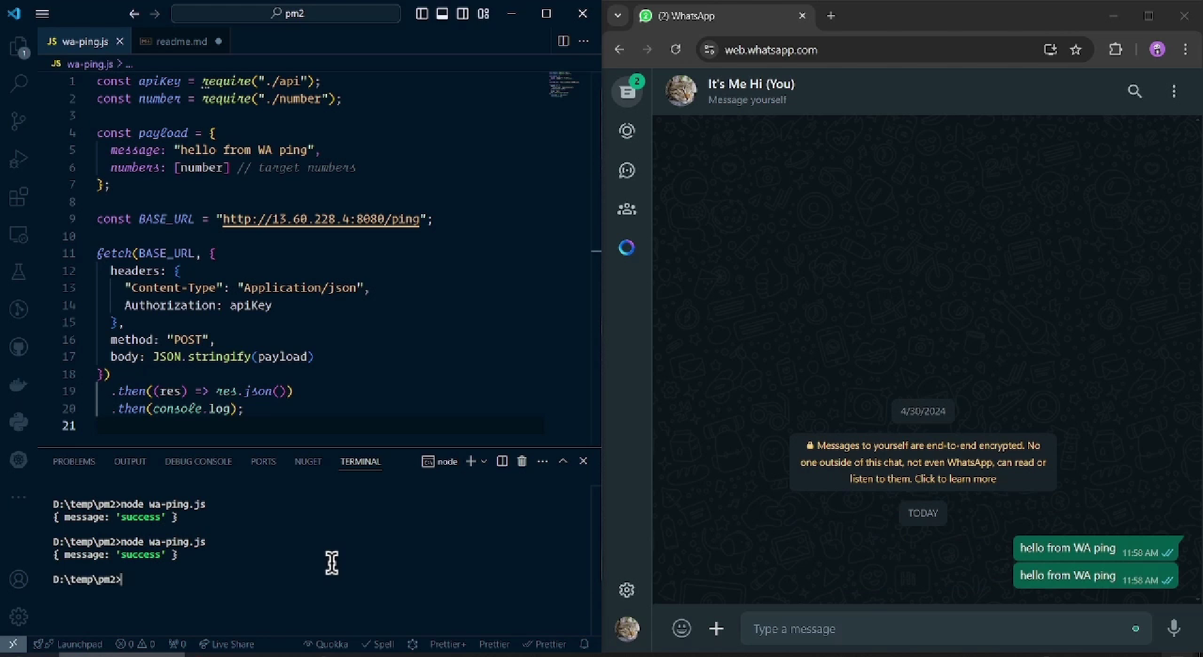Open Remote Explorer in activity bar
1203x657 pixels.
pyautogui.click(x=19, y=235)
